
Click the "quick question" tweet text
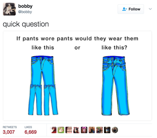[26, 24]
